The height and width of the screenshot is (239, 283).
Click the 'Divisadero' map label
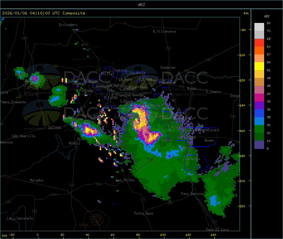click(x=68, y=25)
